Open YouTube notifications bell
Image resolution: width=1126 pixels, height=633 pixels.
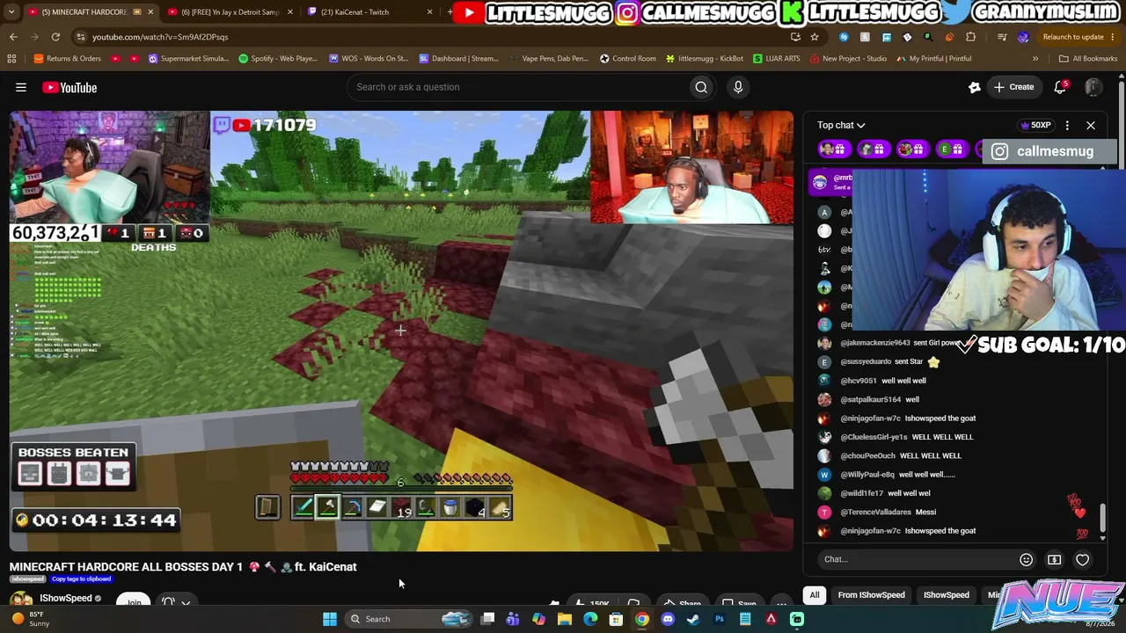tap(1060, 87)
